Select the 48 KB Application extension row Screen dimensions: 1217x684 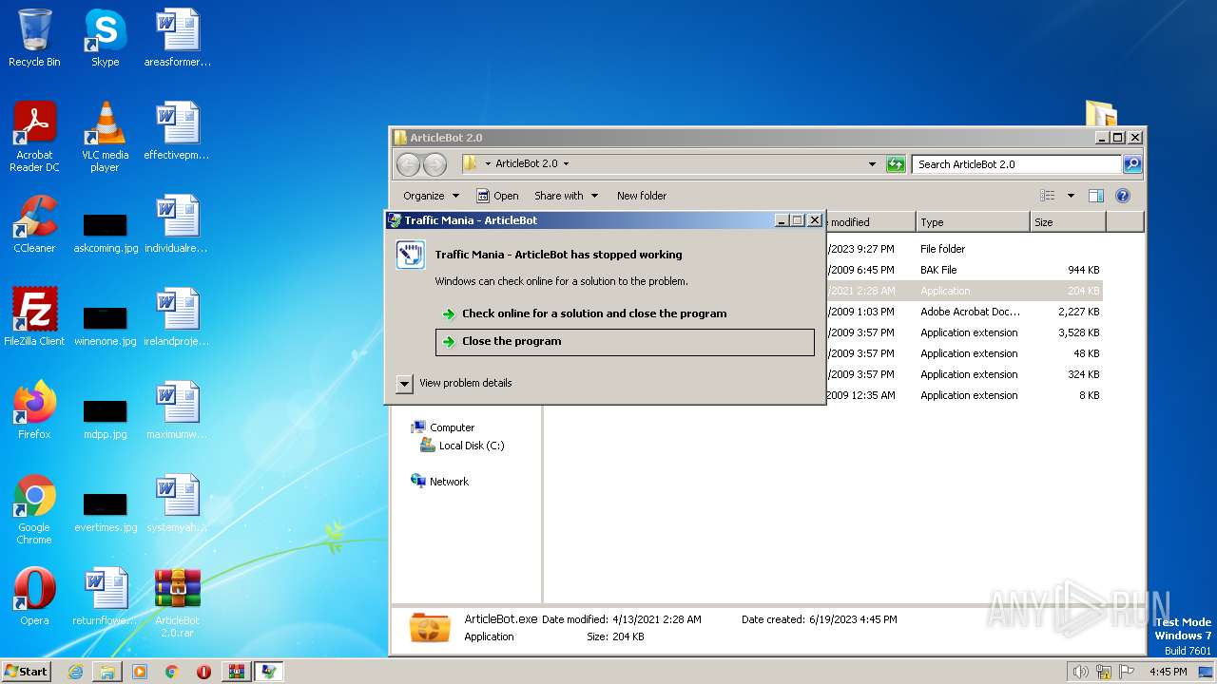click(965, 353)
